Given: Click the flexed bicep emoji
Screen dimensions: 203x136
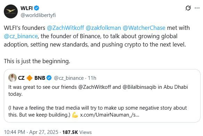Looking at the screenshot, I should (x=75, y=115).
